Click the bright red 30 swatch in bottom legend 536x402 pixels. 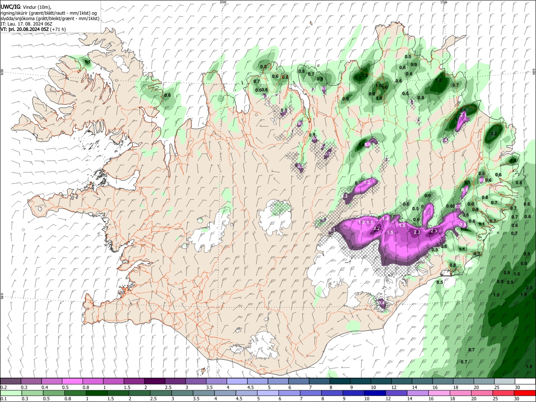click(x=525, y=393)
